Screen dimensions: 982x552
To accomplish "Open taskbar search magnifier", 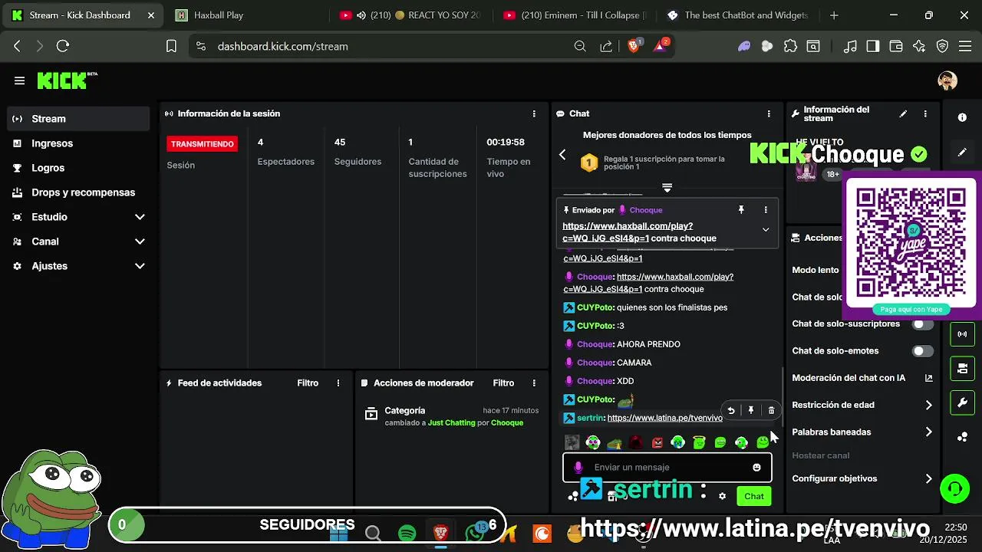I will [x=373, y=533].
